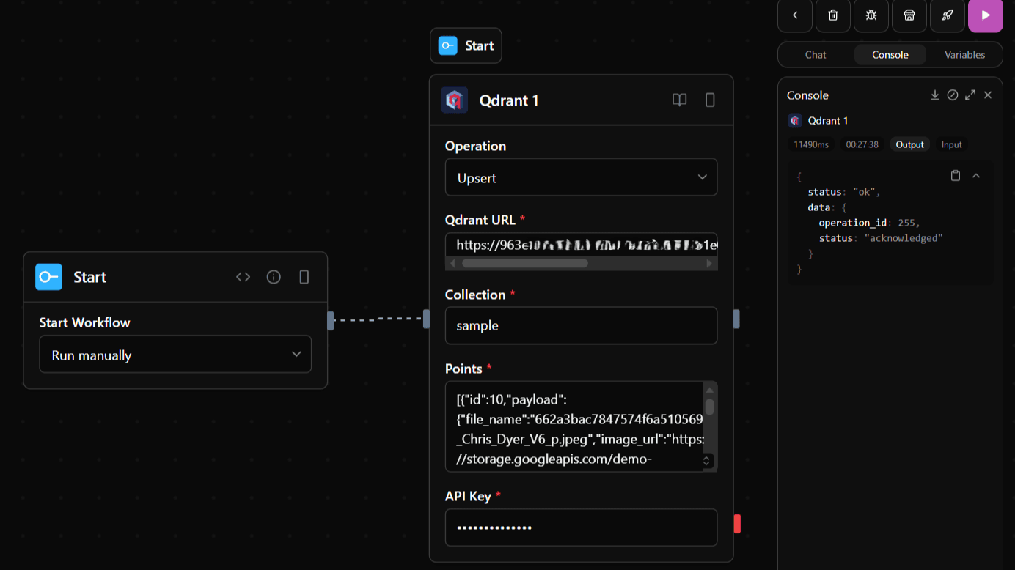1015x570 pixels.
Task: Click the rocket deploy icon
Action: (948, 15)
